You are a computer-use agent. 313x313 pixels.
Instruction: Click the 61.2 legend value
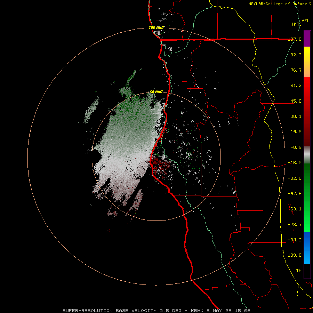coord(296,86)
